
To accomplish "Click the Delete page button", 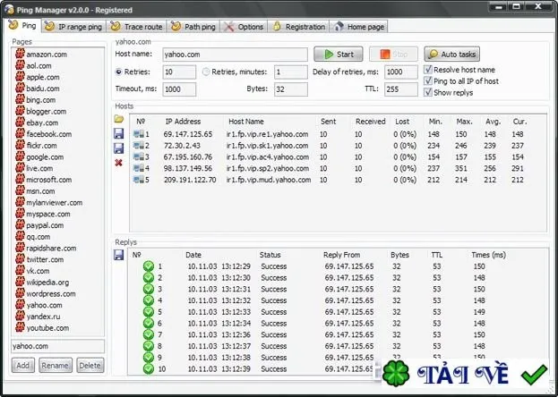I will point(90,366).
